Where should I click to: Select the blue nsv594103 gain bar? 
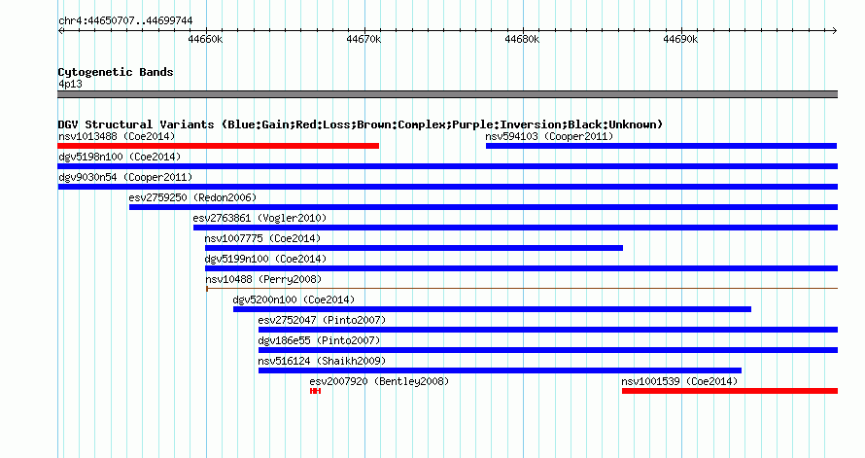(x=662, y=146)
